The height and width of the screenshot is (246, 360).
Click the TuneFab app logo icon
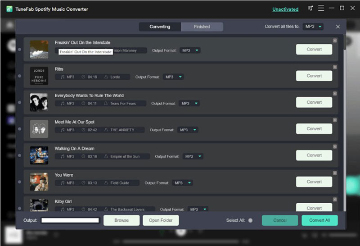point(9,9)
